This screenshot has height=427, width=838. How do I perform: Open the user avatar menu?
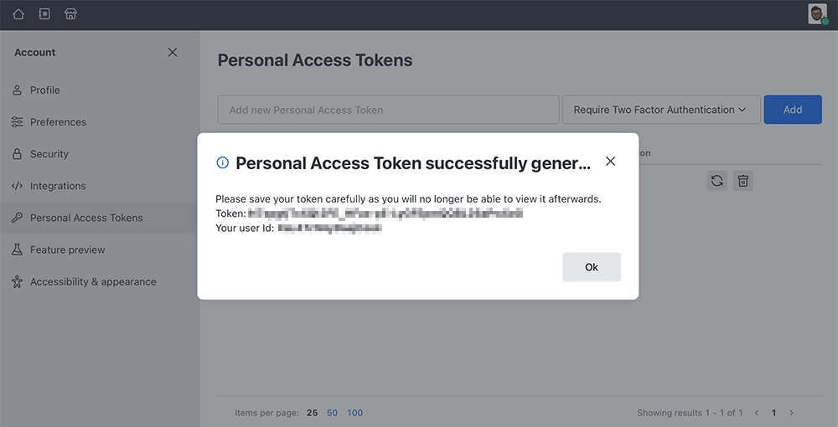(818, 14)
